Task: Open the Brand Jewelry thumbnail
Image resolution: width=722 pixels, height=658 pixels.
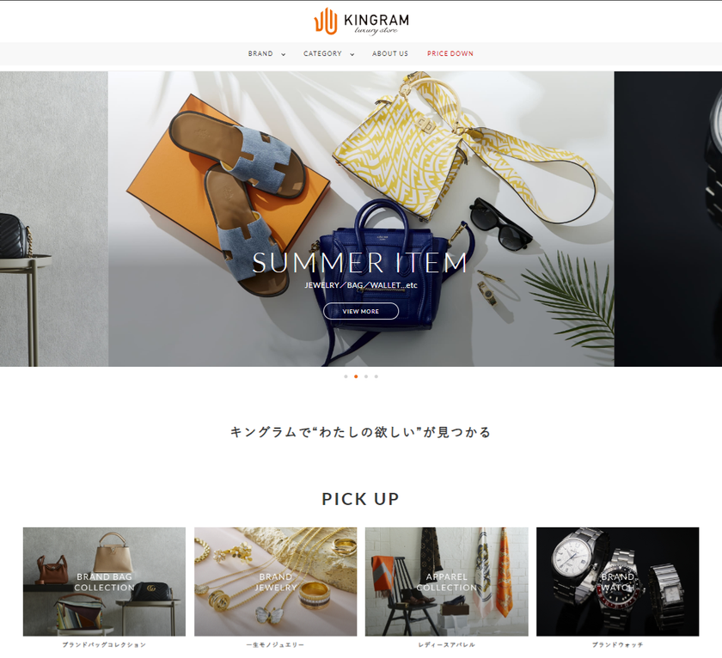Action: (275, 582)
